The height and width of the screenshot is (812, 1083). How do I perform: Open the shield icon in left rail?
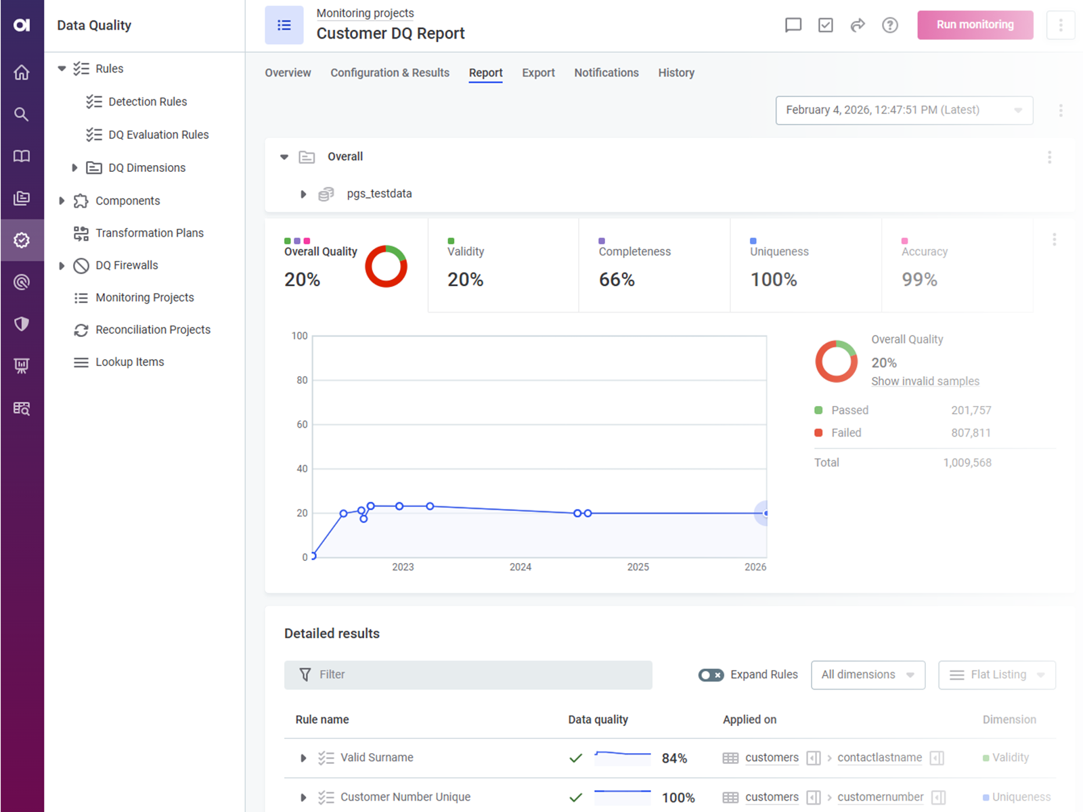[22, 324]
